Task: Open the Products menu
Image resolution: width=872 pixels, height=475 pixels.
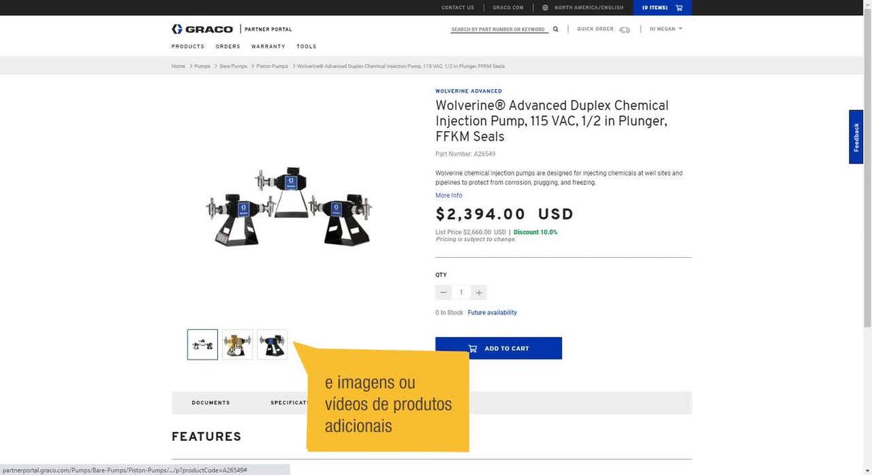Action: 188,46
